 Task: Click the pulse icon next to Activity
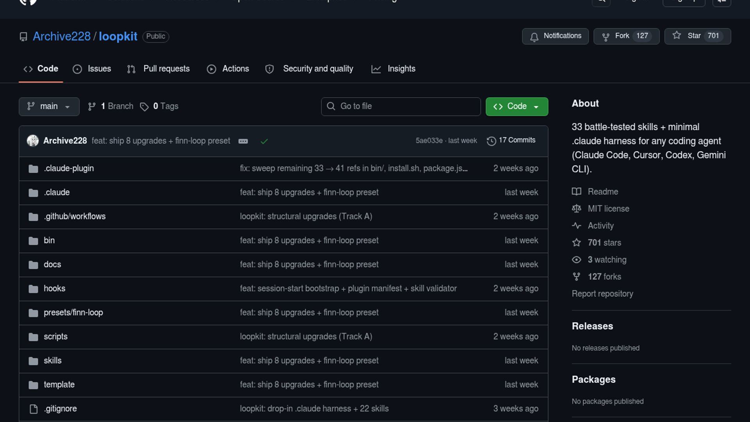(577, 225)
